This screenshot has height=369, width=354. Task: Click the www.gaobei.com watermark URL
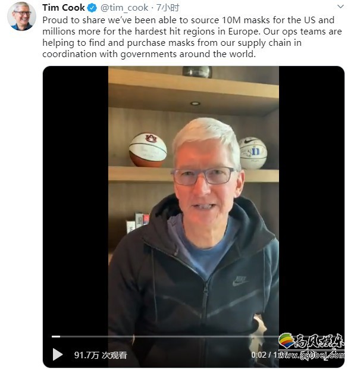pos(312,355)
